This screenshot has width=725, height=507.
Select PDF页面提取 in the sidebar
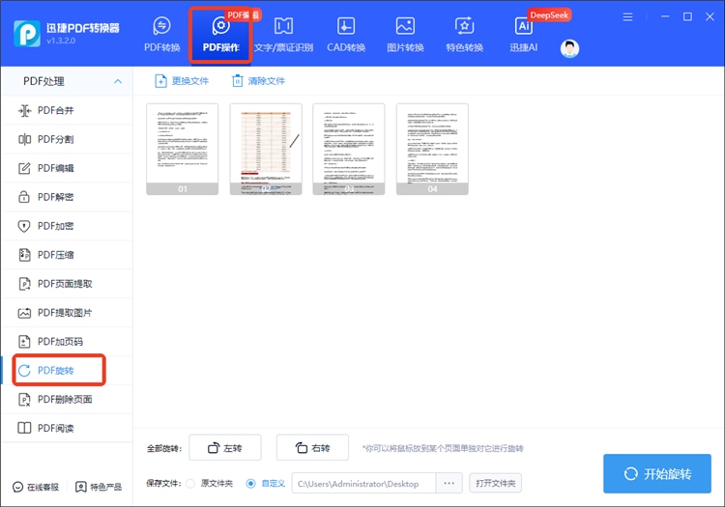[x=67, y=284]
